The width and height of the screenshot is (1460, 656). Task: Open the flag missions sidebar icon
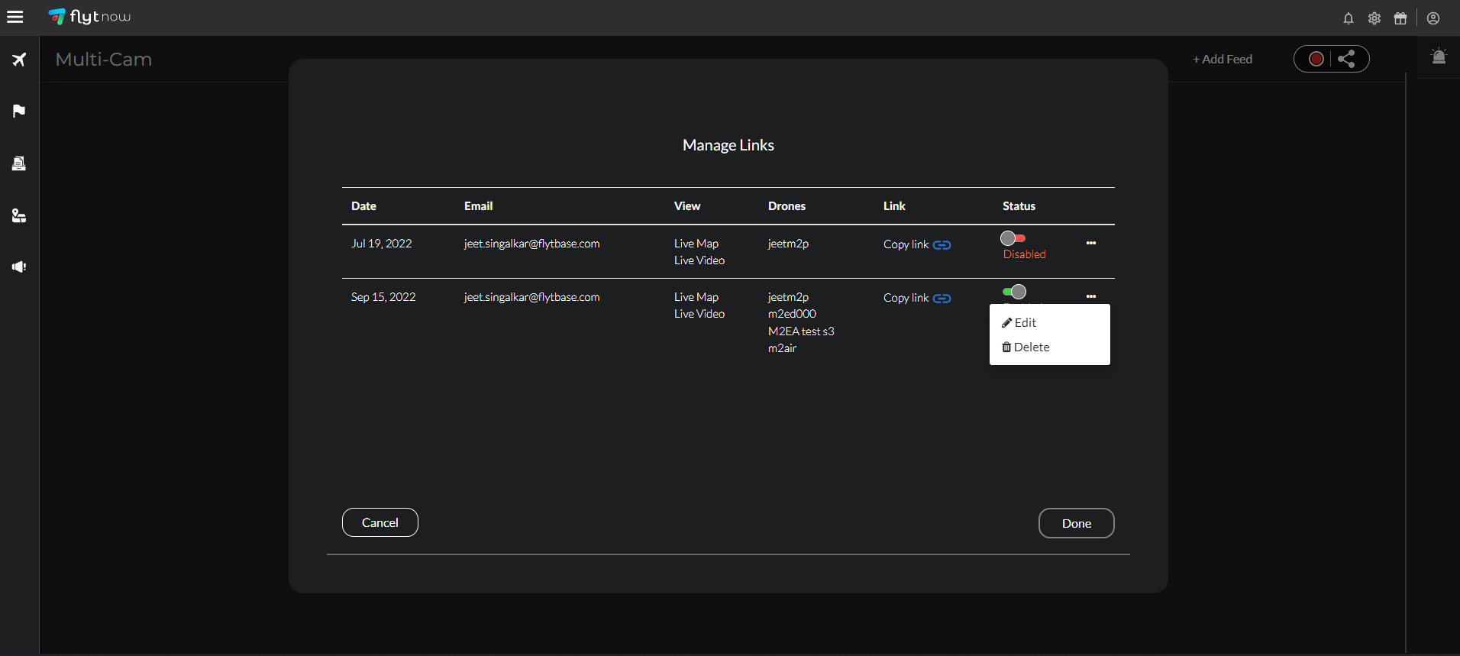[x=19, y=111]
